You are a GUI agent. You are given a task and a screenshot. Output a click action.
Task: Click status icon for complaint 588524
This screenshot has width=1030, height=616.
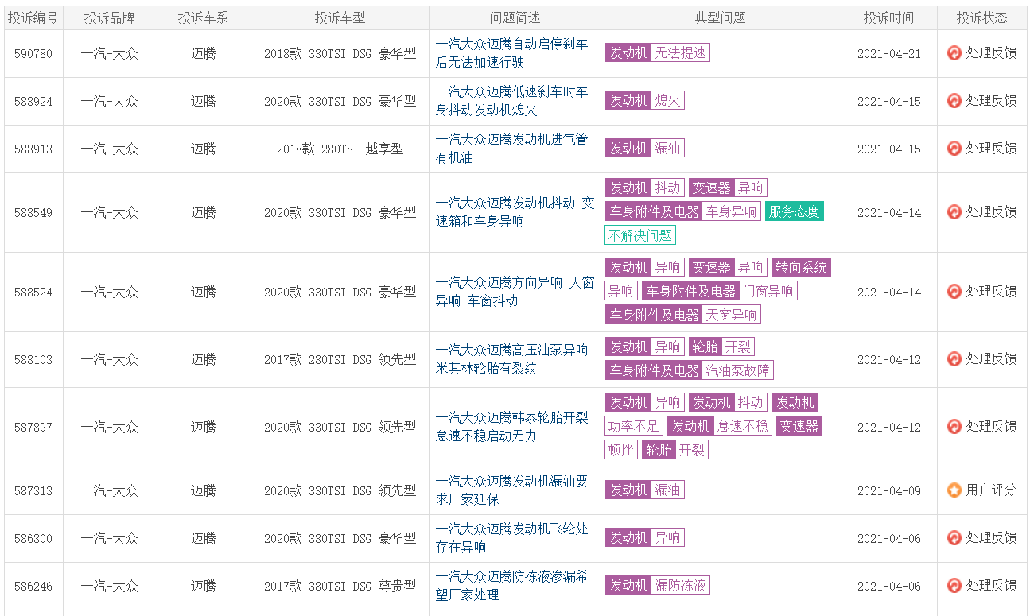(954, 292)
